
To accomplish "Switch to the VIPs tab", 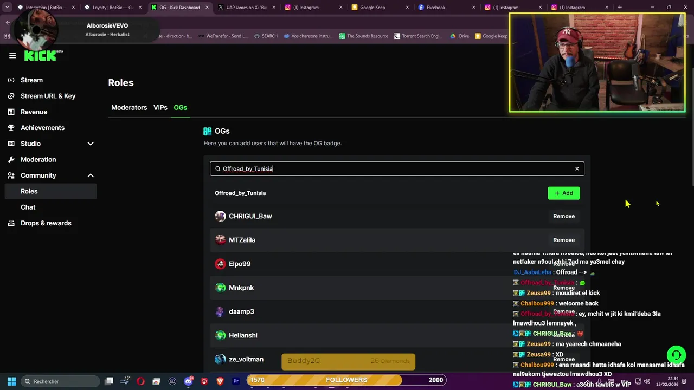I will pos(160,107).
